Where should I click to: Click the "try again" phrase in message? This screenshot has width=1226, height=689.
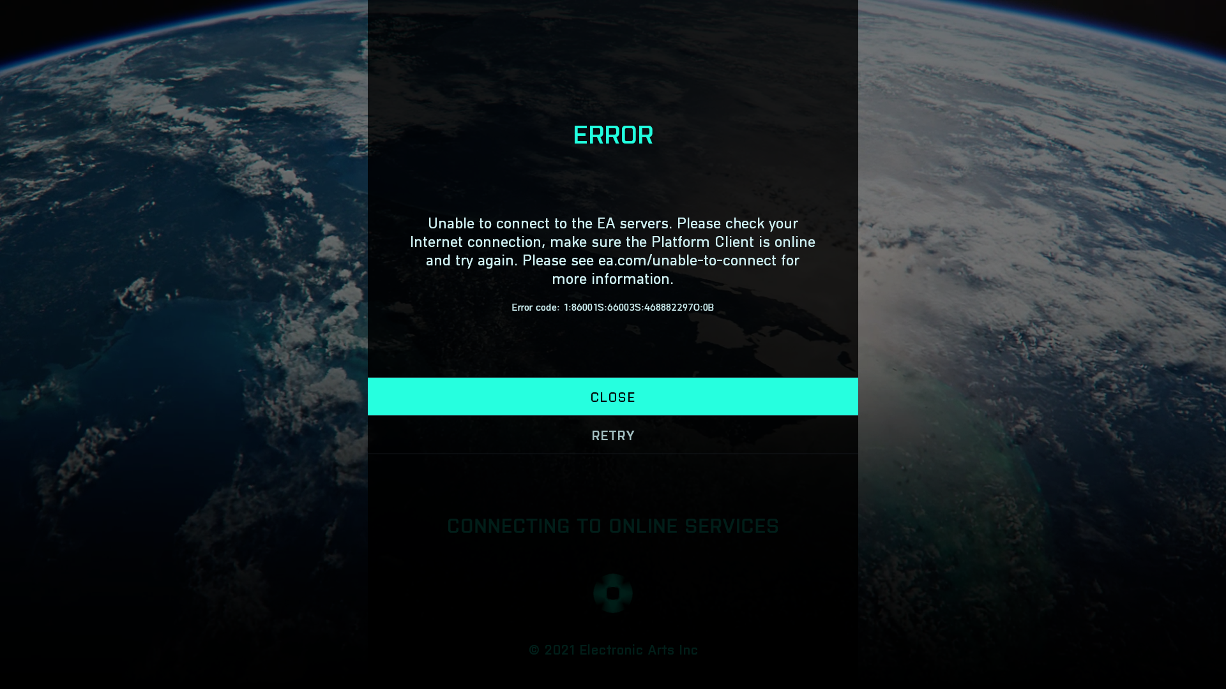485,260
